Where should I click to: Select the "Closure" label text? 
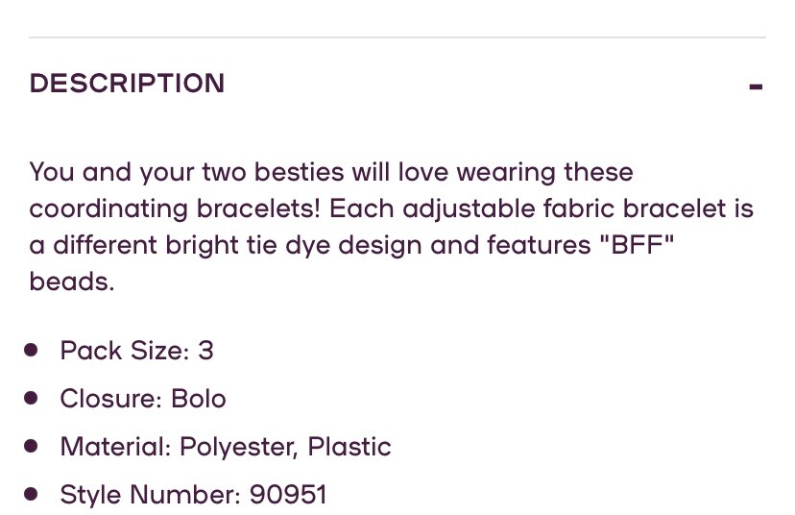coord(110,399)
